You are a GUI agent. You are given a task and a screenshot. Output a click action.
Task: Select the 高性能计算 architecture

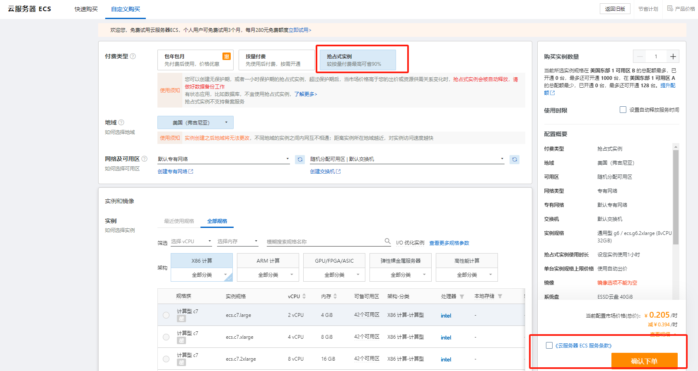[x=467, y=261]
